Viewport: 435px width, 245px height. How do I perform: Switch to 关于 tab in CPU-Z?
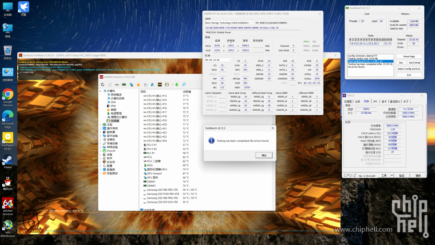pos(406,101)
